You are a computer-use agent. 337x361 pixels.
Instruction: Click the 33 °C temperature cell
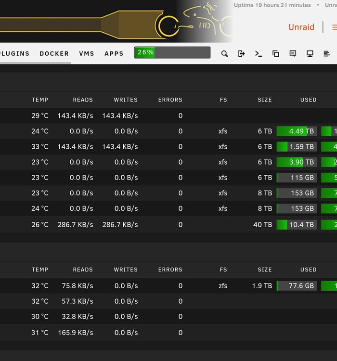tap(40, 147)
